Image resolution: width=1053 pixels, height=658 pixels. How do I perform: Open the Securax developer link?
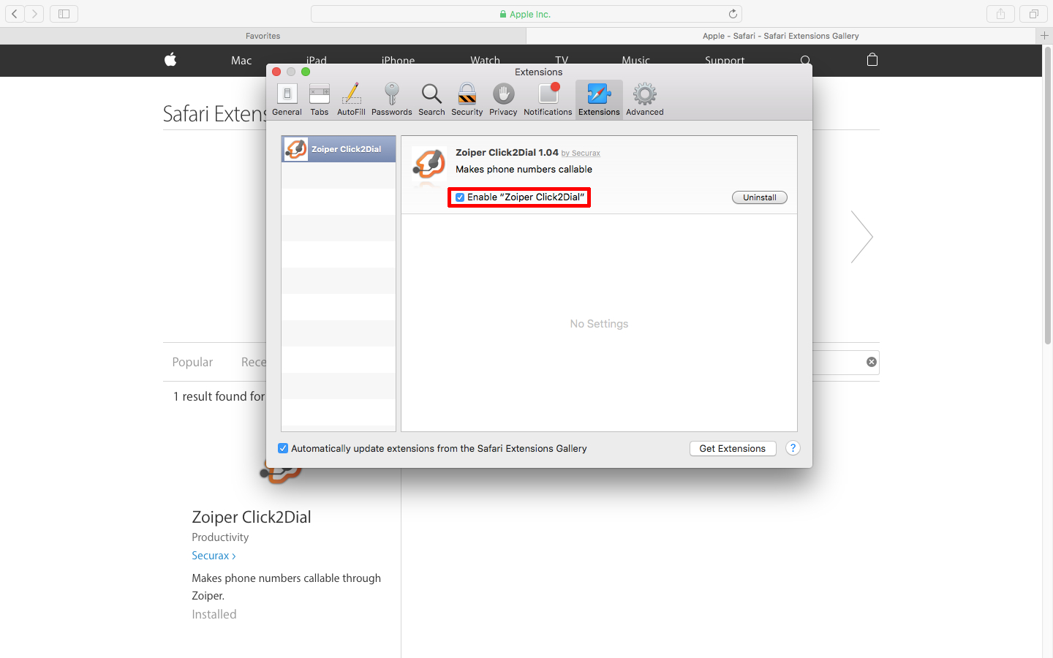[x=586, y=154]
